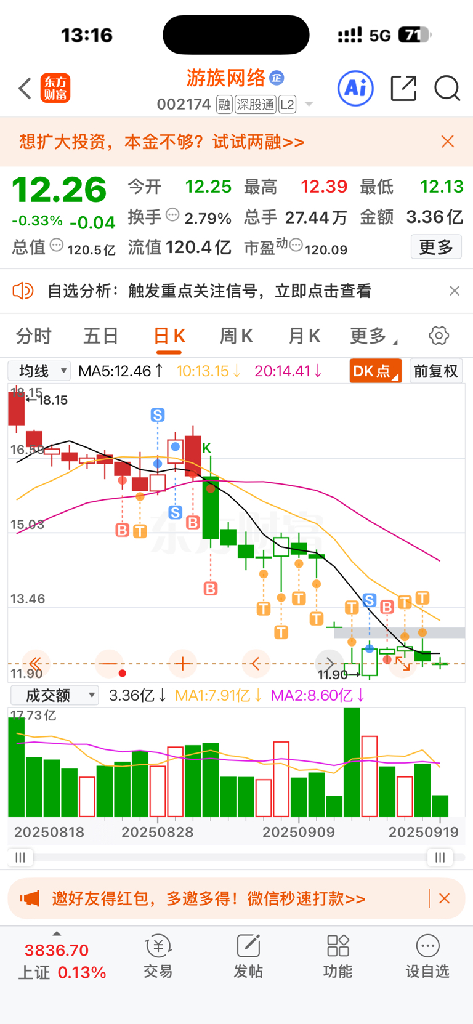Tap the right handle of range slider
Screen dimensions: 473x1024
click(440, 857)
